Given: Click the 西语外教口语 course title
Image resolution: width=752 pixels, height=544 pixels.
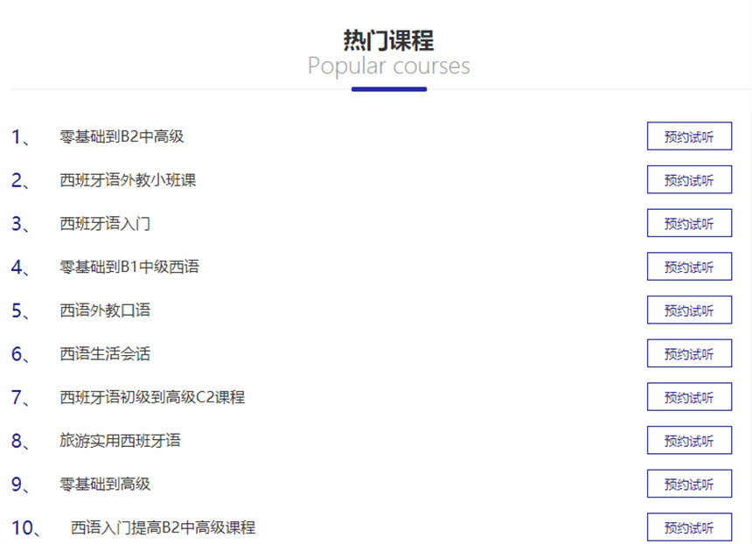Looking at the screenshot, I should click(105, 310).
